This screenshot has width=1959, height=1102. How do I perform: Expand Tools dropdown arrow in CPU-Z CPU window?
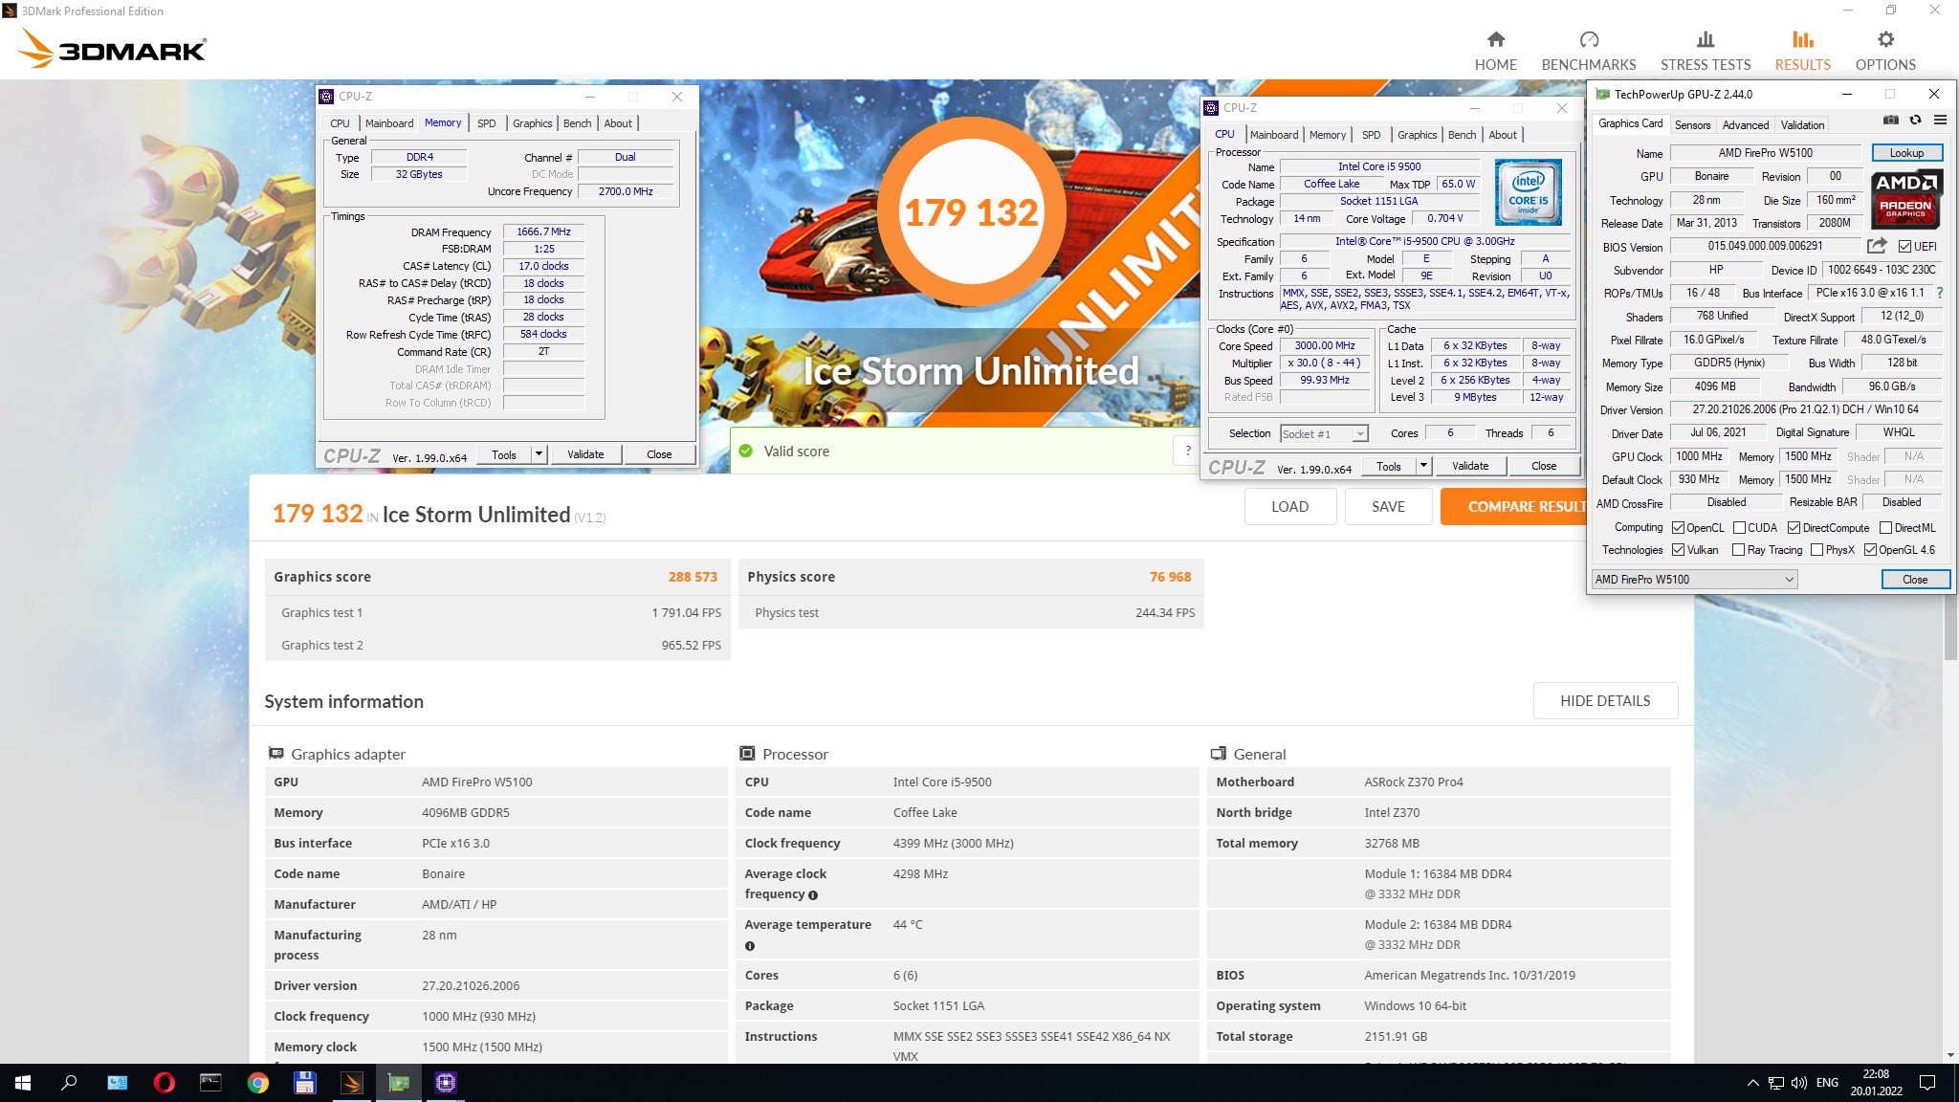1423,466
